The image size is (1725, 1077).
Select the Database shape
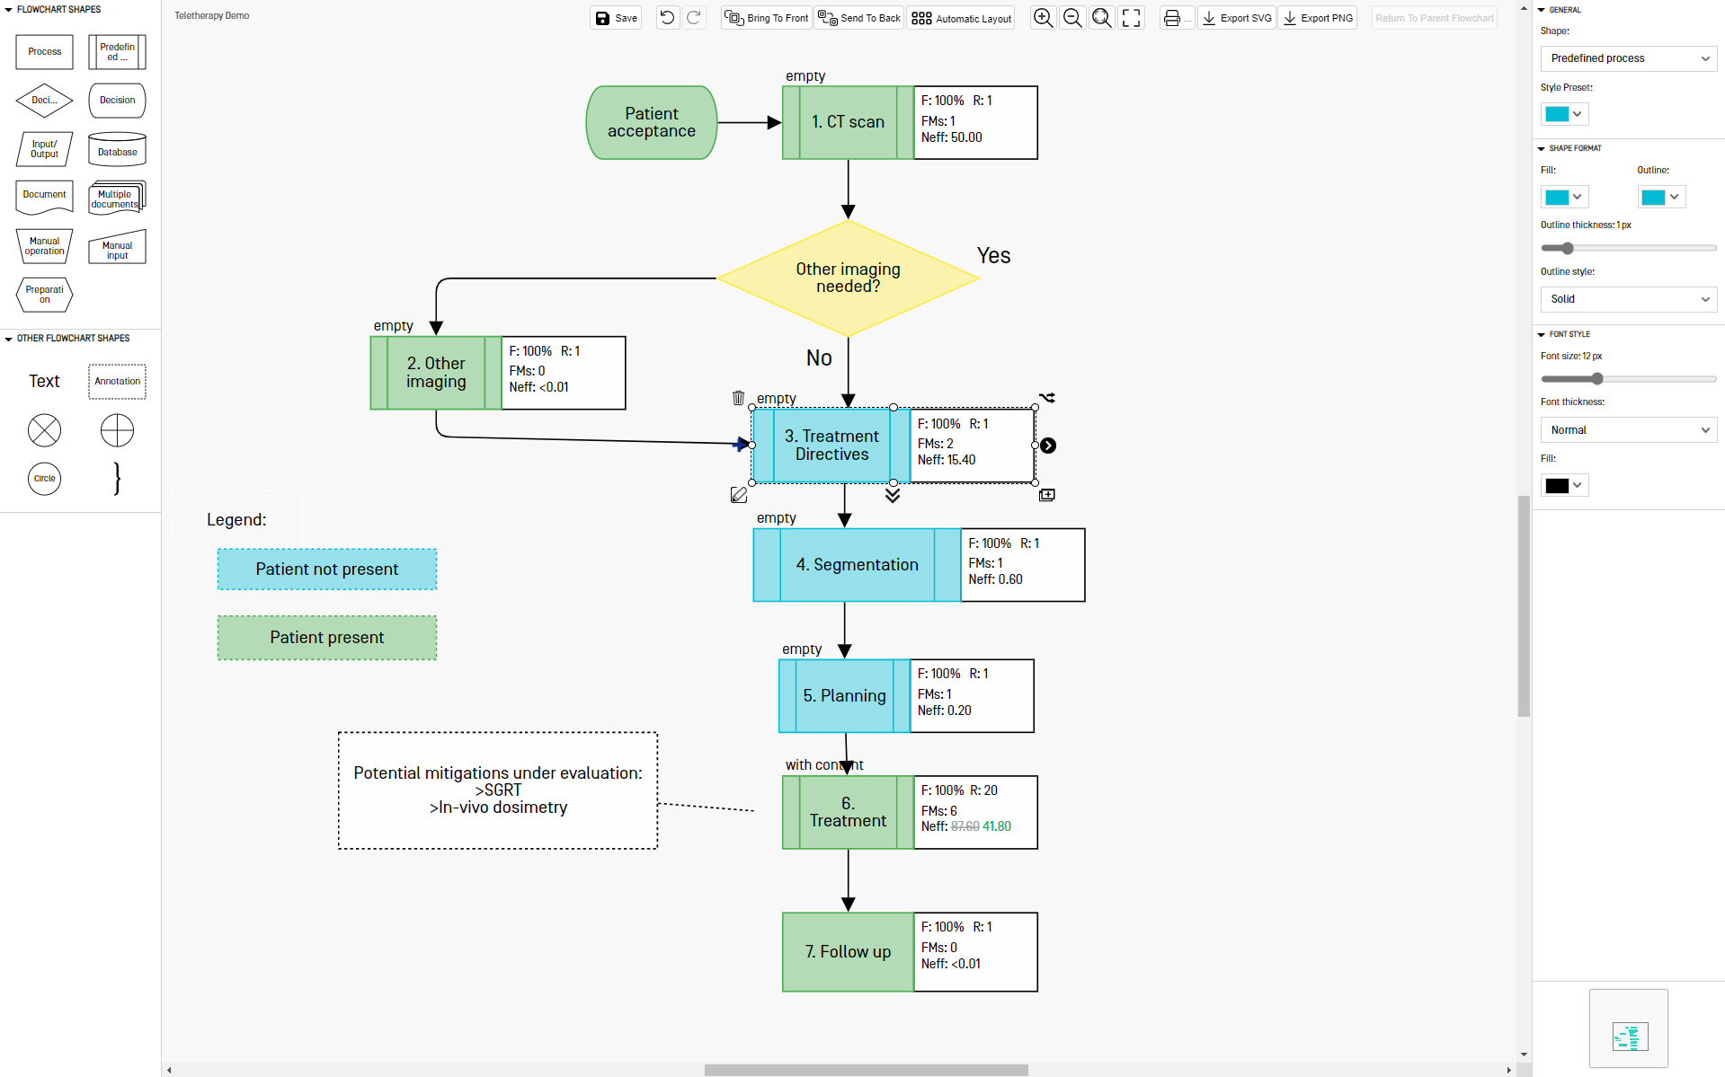click(117, 149)
